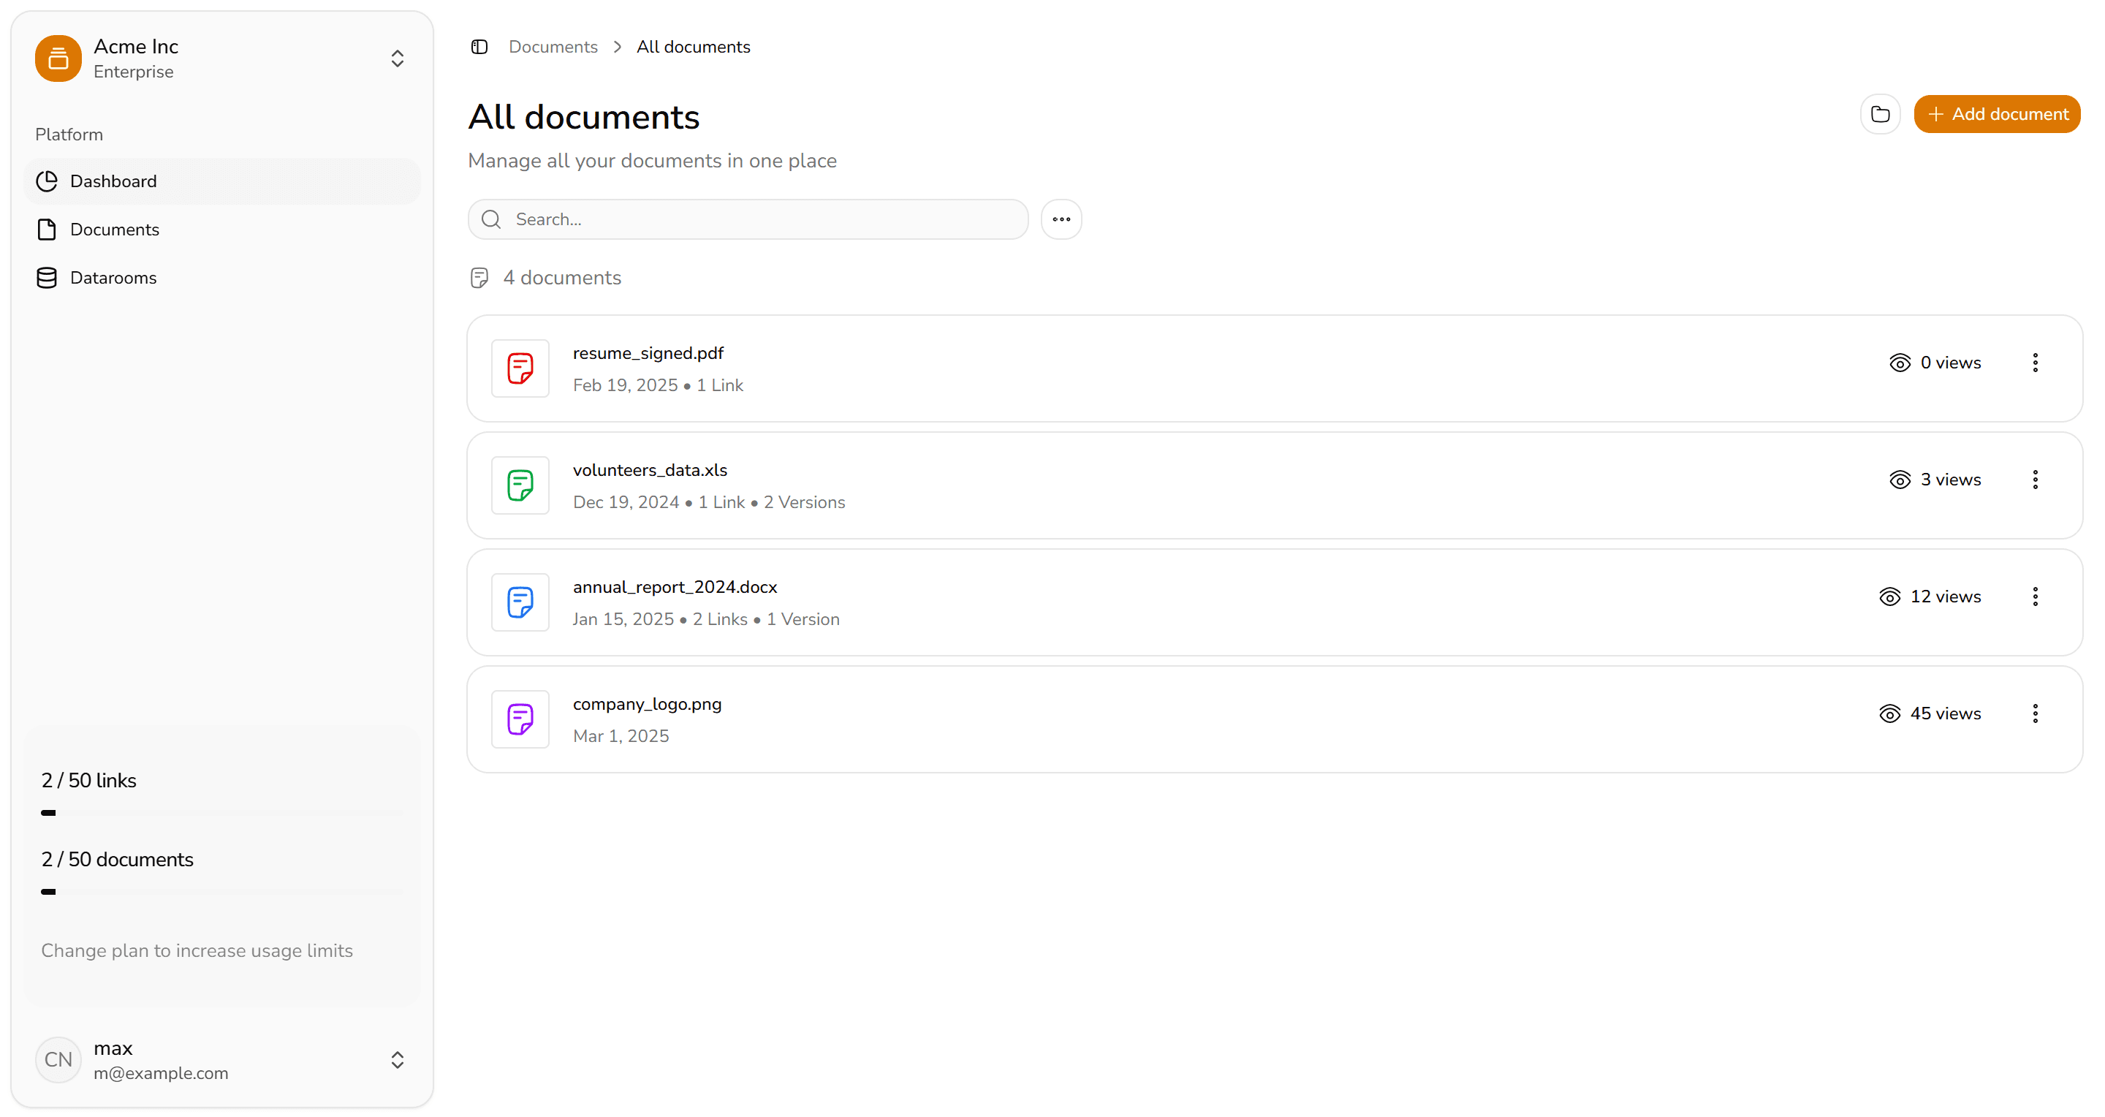
Task: Go to Documents in the breadcrumb
Action: [553, 47]
